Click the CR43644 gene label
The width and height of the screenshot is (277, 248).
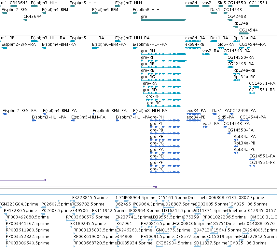point(33,17)
